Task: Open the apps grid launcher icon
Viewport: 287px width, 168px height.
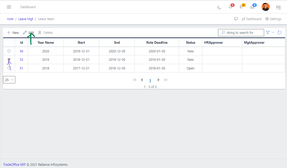Action: point(278,7)
